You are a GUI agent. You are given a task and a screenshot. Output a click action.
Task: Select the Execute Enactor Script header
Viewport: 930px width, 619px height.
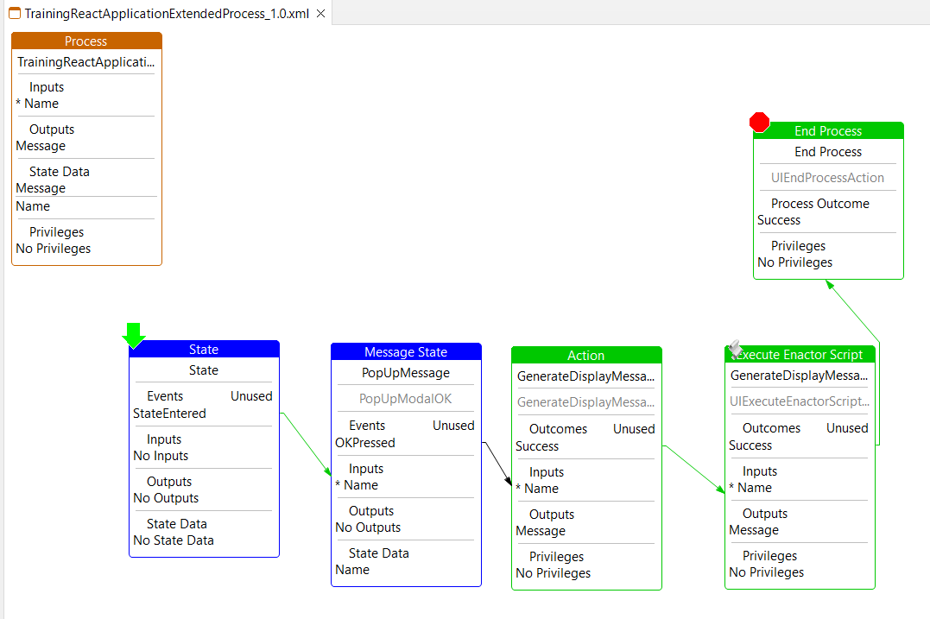point(800,355)
